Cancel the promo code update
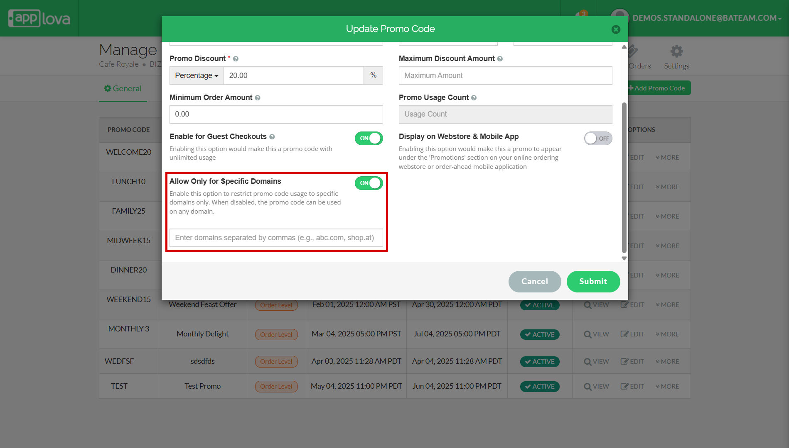The height and width of the screenshot is (448, 789). click(x=534, y=281)
